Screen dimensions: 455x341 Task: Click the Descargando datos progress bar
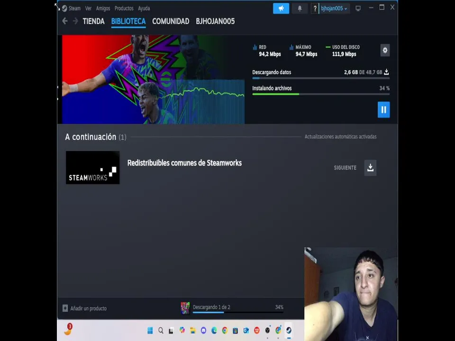pyautogui.click(x=321, y=78)
